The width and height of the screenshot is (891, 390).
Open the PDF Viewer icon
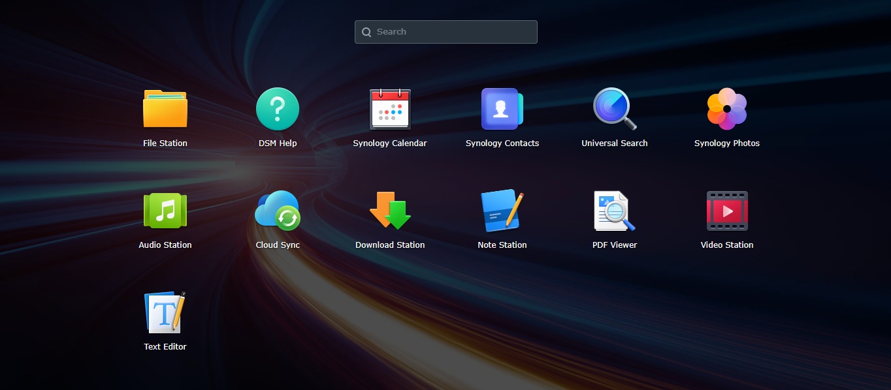coord(614,211)
